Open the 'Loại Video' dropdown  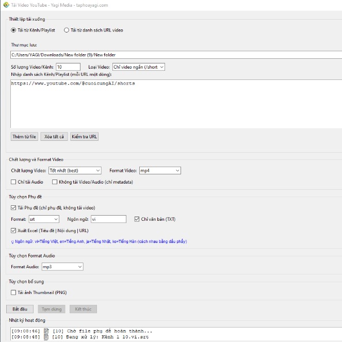tap(138, 67)
